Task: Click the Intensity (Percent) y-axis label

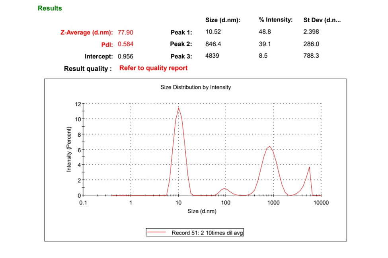Action: [69, 149]
